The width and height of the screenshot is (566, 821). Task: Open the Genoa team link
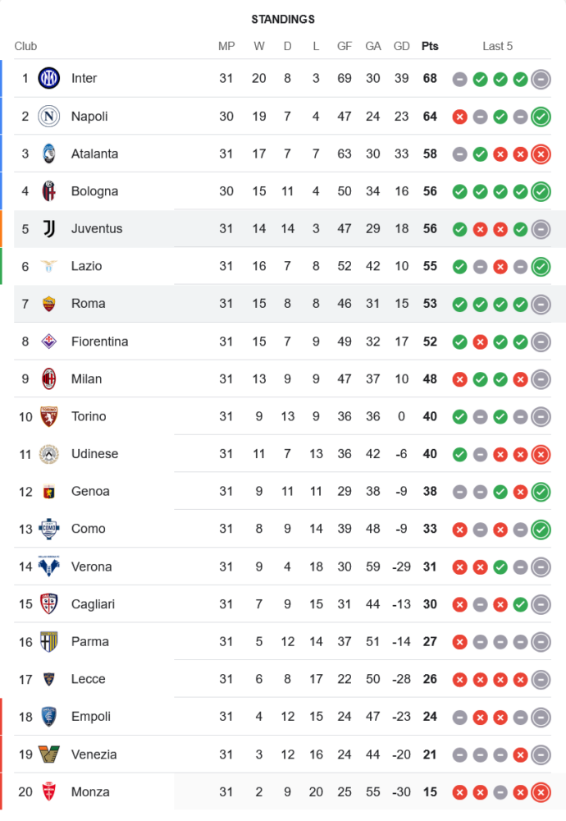click(x=90, y=492)
